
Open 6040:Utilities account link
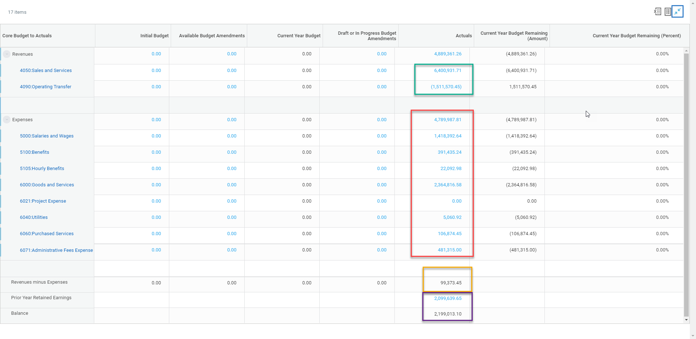(x=34, y=217)
